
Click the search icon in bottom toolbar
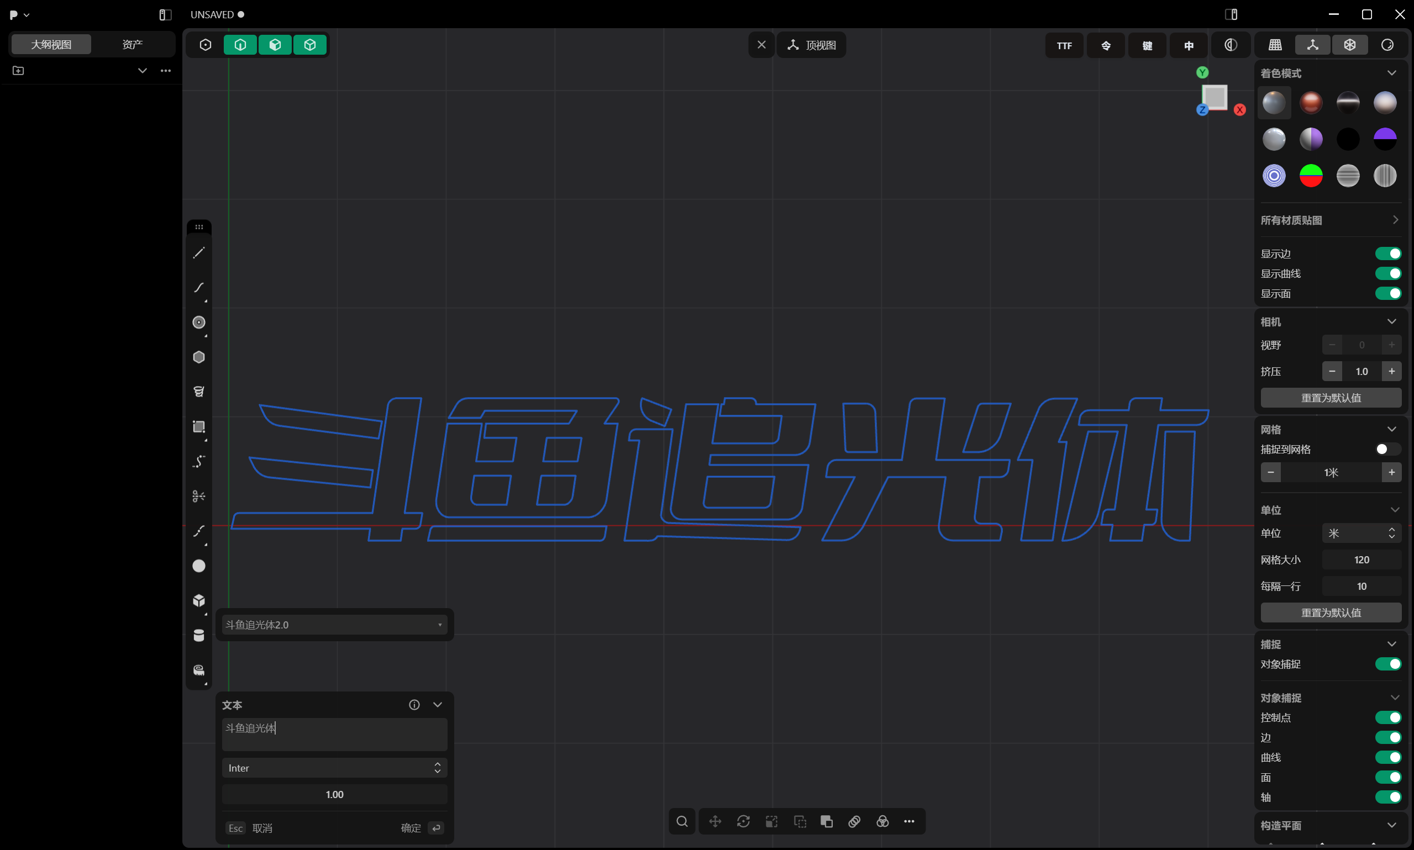[682, 821]
